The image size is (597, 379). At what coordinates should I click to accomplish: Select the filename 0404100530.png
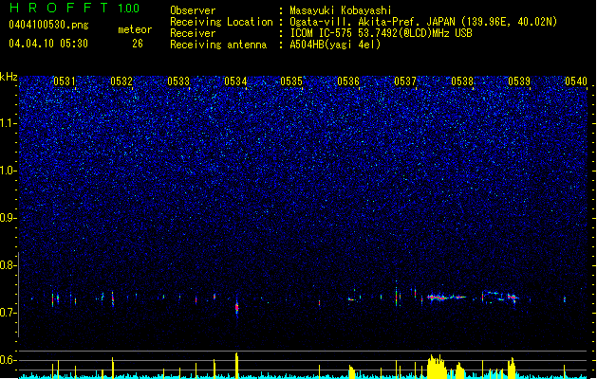(x=48, y=25)
